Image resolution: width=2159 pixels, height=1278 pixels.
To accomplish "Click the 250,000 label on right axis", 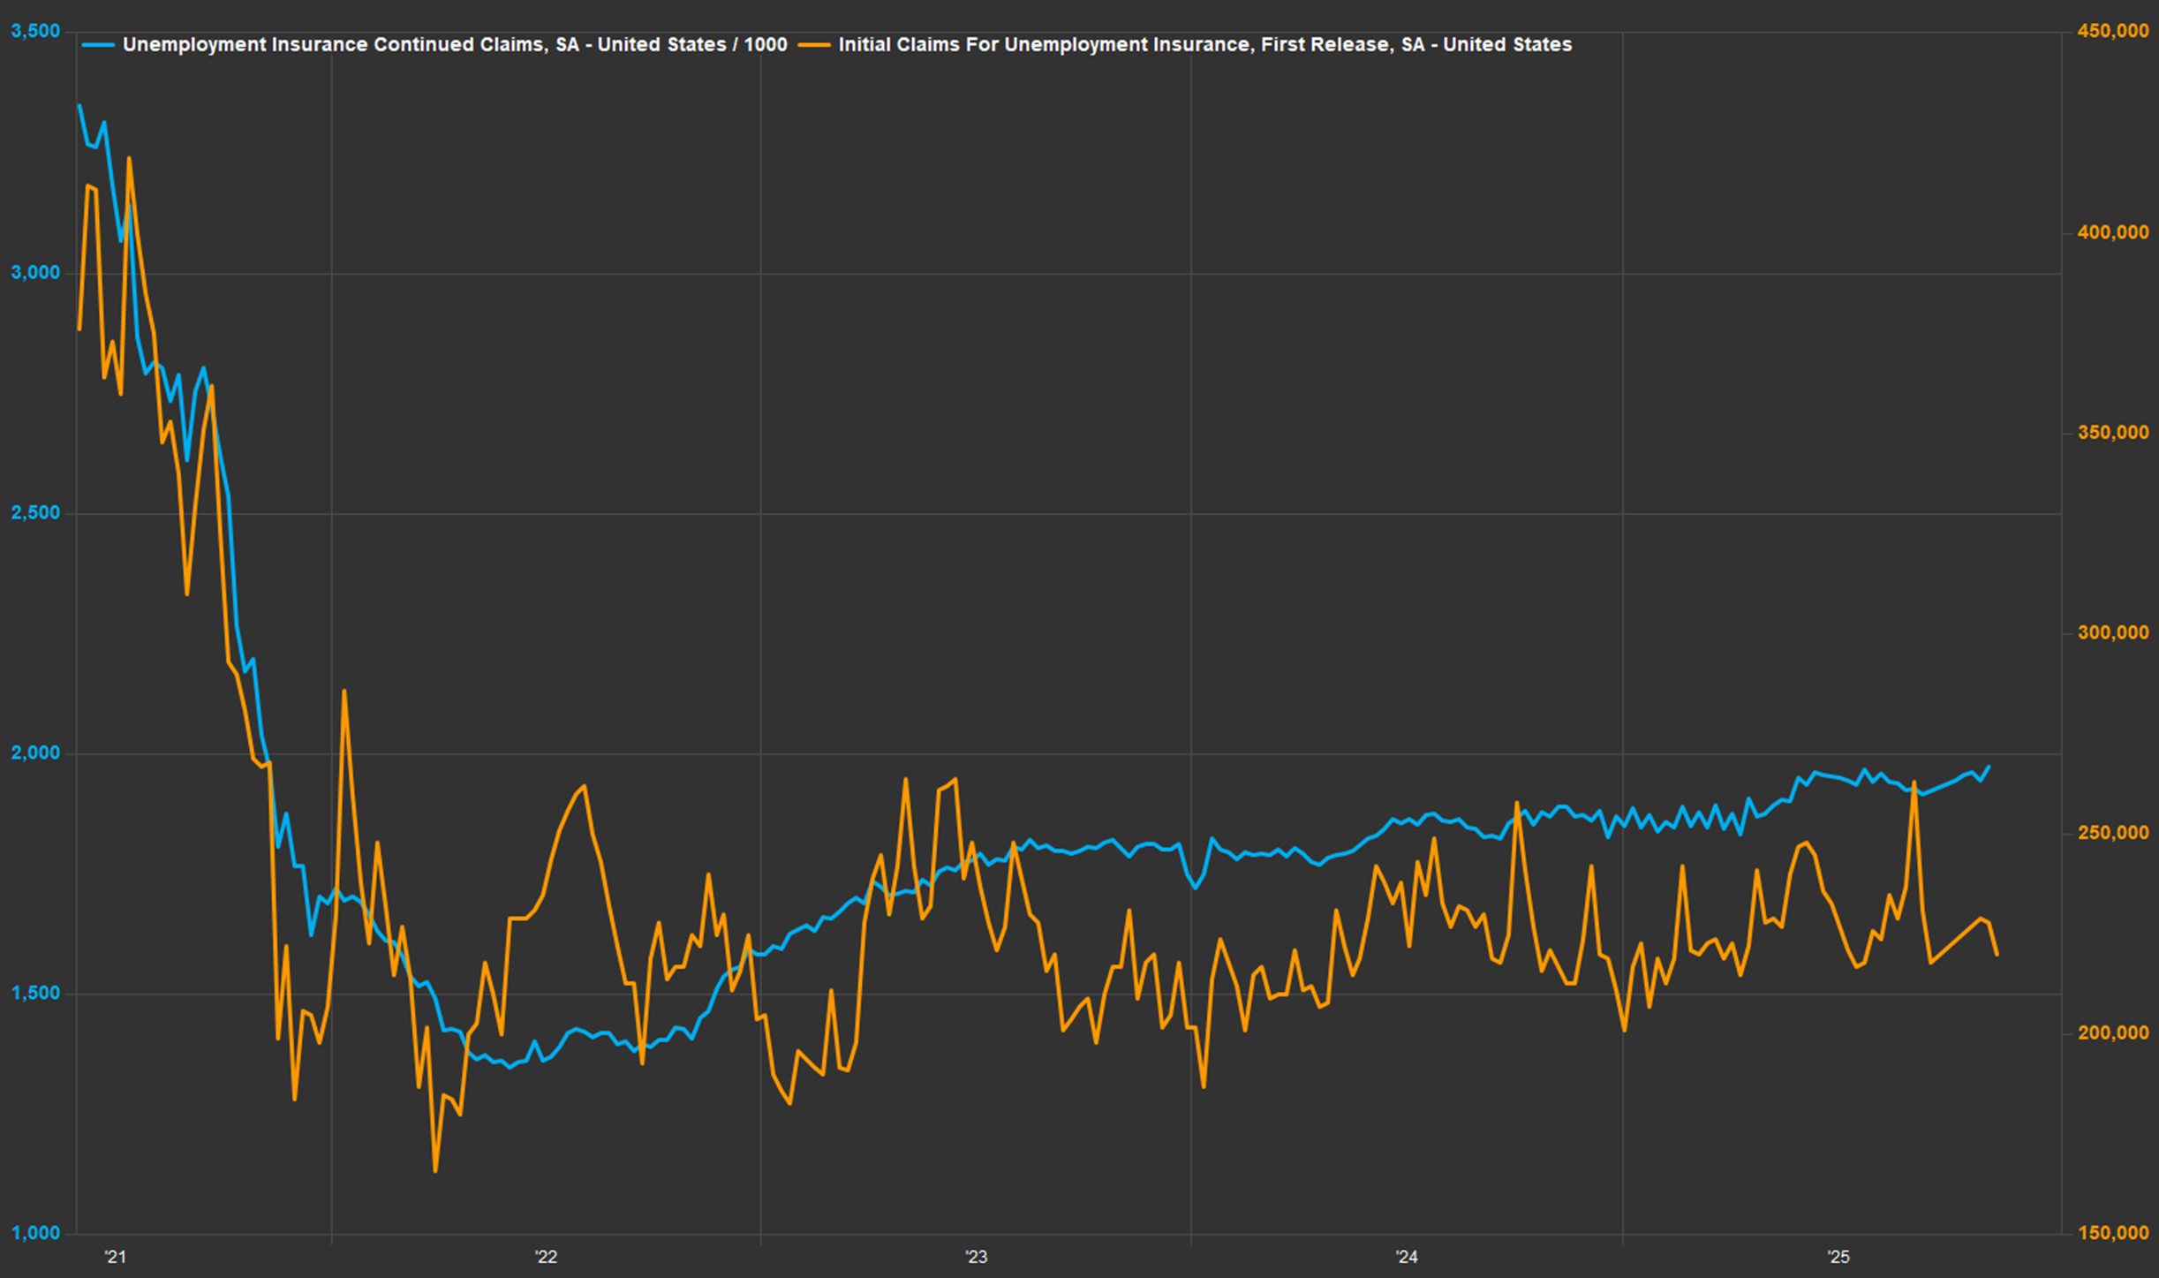I will click(2113, 833).
